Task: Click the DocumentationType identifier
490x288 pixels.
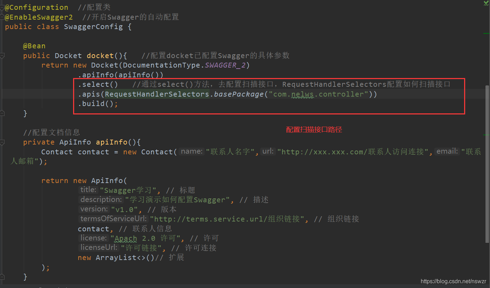Action: [162, 65]
